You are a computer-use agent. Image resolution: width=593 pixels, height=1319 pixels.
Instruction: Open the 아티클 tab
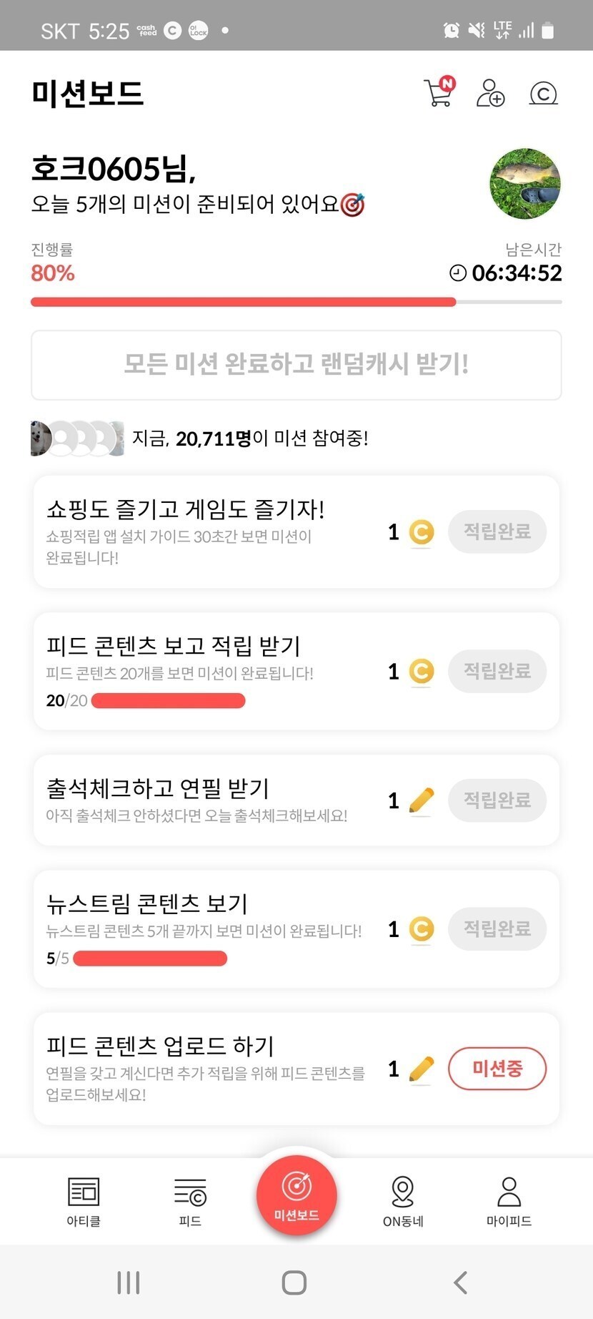84,1201
